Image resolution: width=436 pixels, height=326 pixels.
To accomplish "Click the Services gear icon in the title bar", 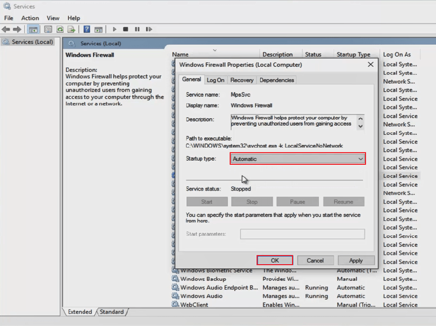I will tap(7, 6).
